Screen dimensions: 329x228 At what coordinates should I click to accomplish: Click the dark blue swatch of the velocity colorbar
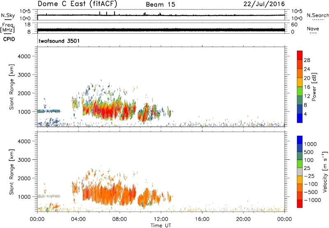[300, 148]
